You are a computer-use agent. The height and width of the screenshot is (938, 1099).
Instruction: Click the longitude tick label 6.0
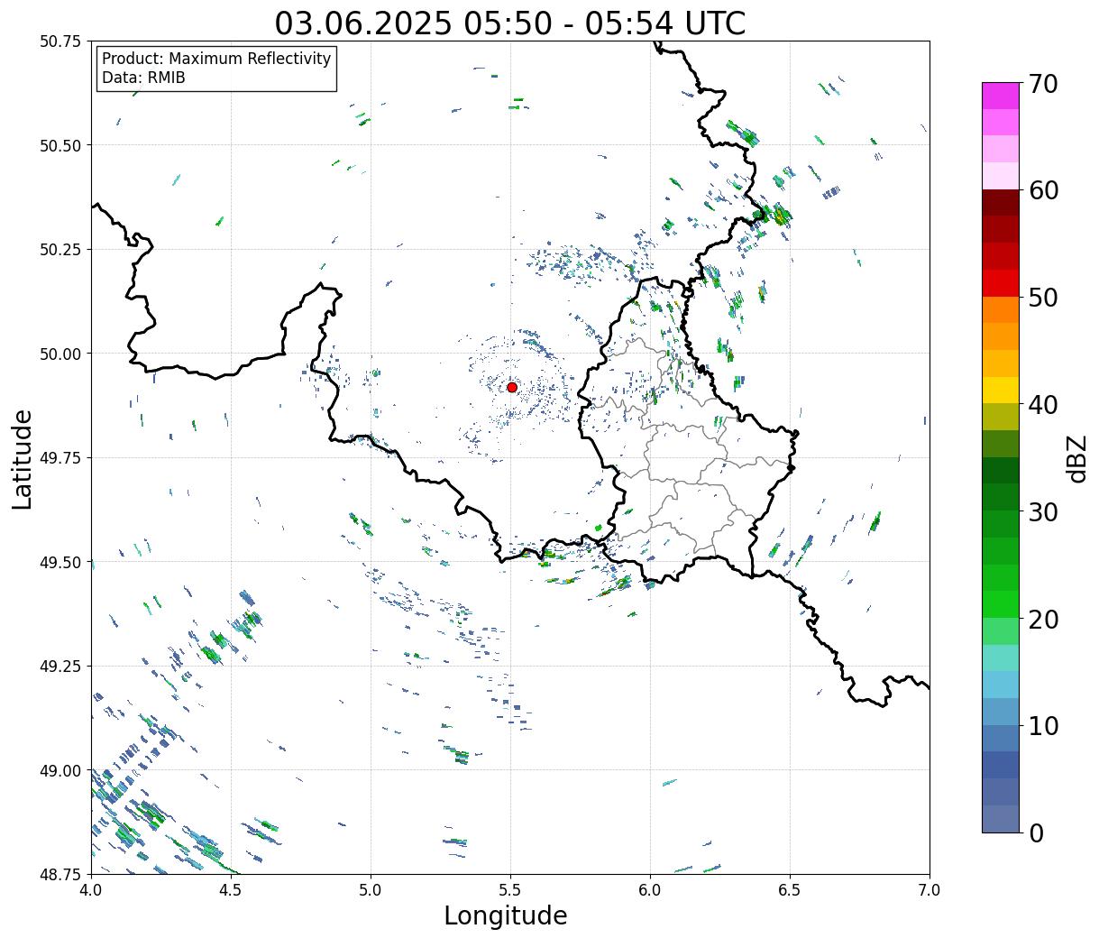[x=650, y=890]
